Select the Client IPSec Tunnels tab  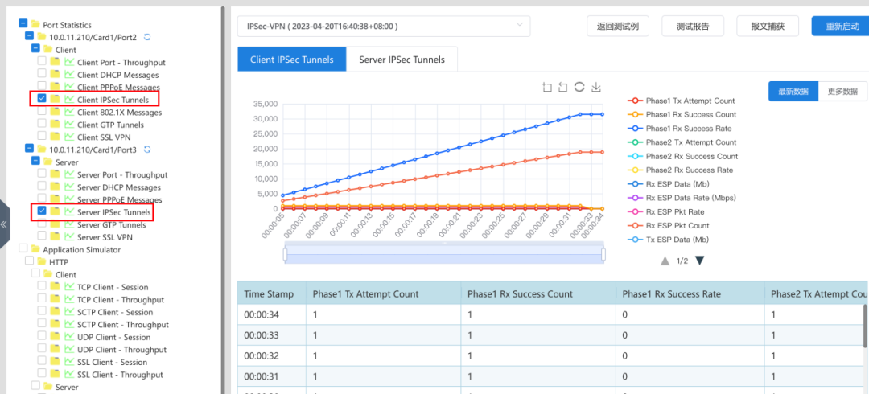(292, 60)
